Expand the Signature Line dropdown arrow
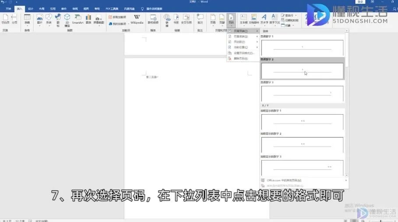 pyautogui.click(x=296, y=15)
